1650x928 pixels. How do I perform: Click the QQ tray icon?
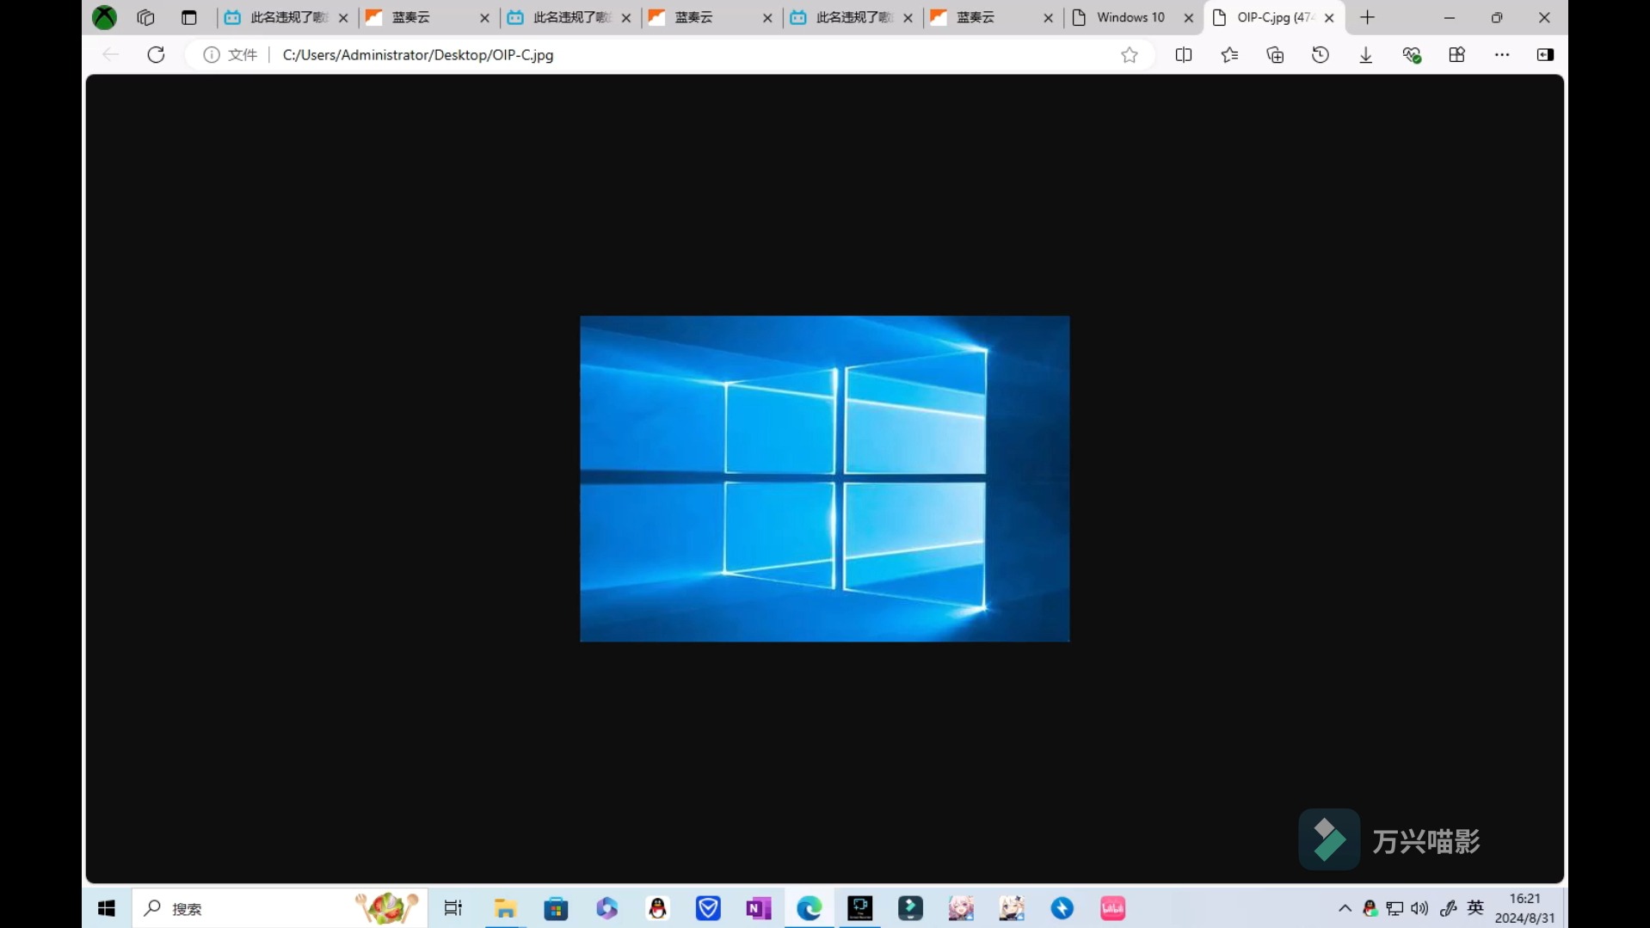(1370, 908)
